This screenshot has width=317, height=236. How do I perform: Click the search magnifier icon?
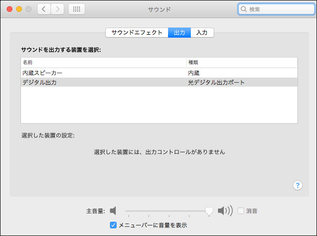click(x=244, y=9)
